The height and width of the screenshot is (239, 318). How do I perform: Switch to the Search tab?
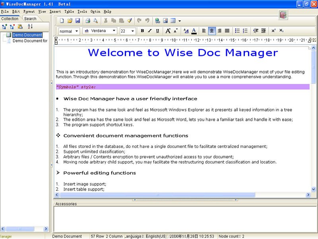(x=31, y=19)
